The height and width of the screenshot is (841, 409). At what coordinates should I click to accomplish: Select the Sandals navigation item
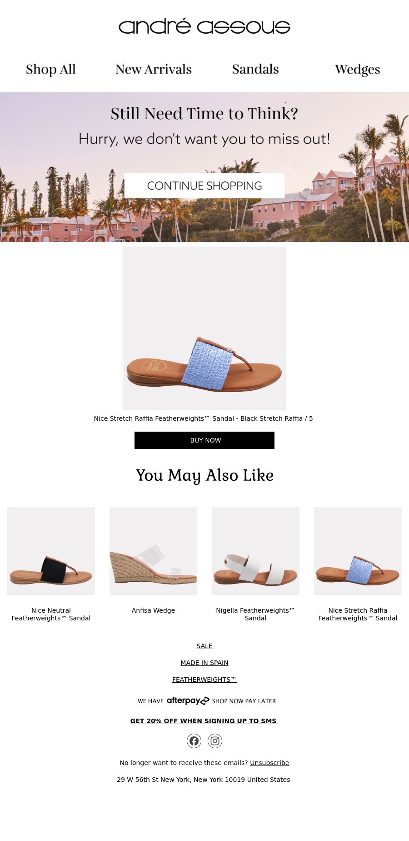click(x=255, y=70)
